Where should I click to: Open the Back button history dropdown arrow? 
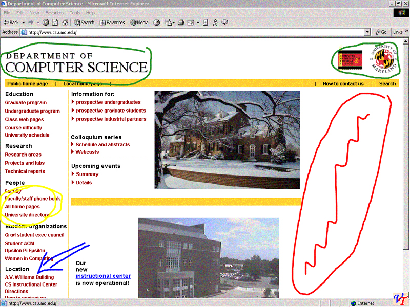point(23,23)
